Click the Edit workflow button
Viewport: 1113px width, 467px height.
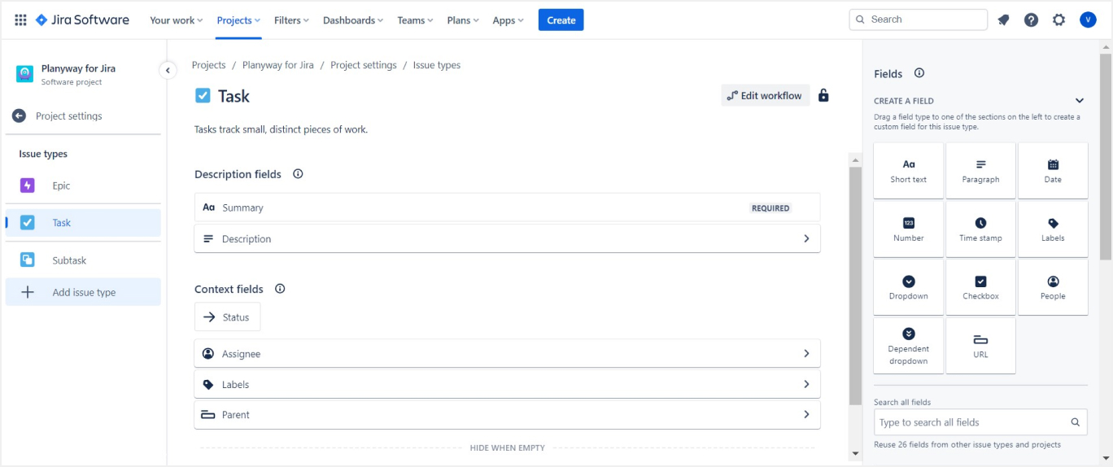[x=765, y=96]
